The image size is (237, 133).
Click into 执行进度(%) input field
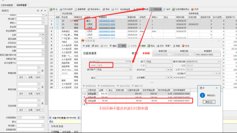click(31, 63)
